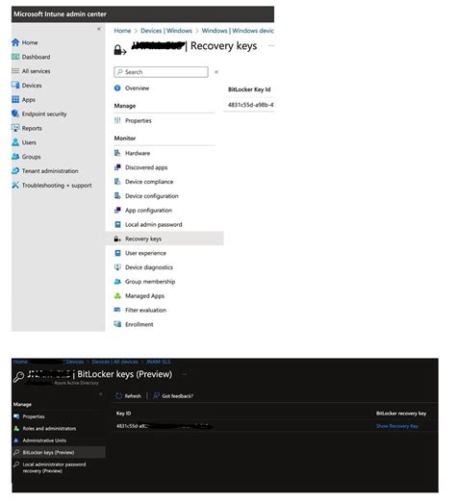This screenshot has width=456, height=503.
Task: Click the Devices | Windows breadcrumb
Action: pyautogui.click(x=166, y=31)
